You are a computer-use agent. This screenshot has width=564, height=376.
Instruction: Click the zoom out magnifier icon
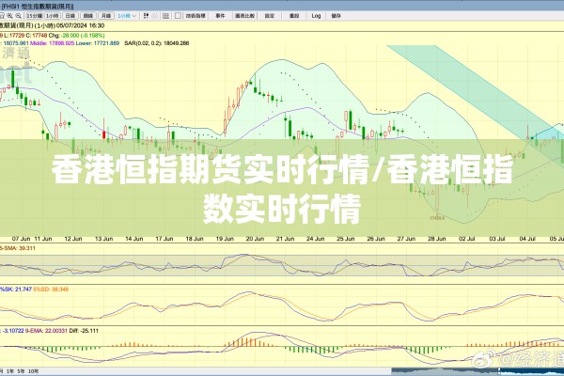[x=19, y=16]
